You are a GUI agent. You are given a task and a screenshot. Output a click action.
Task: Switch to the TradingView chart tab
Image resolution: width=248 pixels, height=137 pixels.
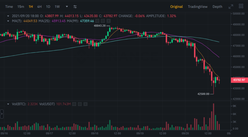coord(197,7)
